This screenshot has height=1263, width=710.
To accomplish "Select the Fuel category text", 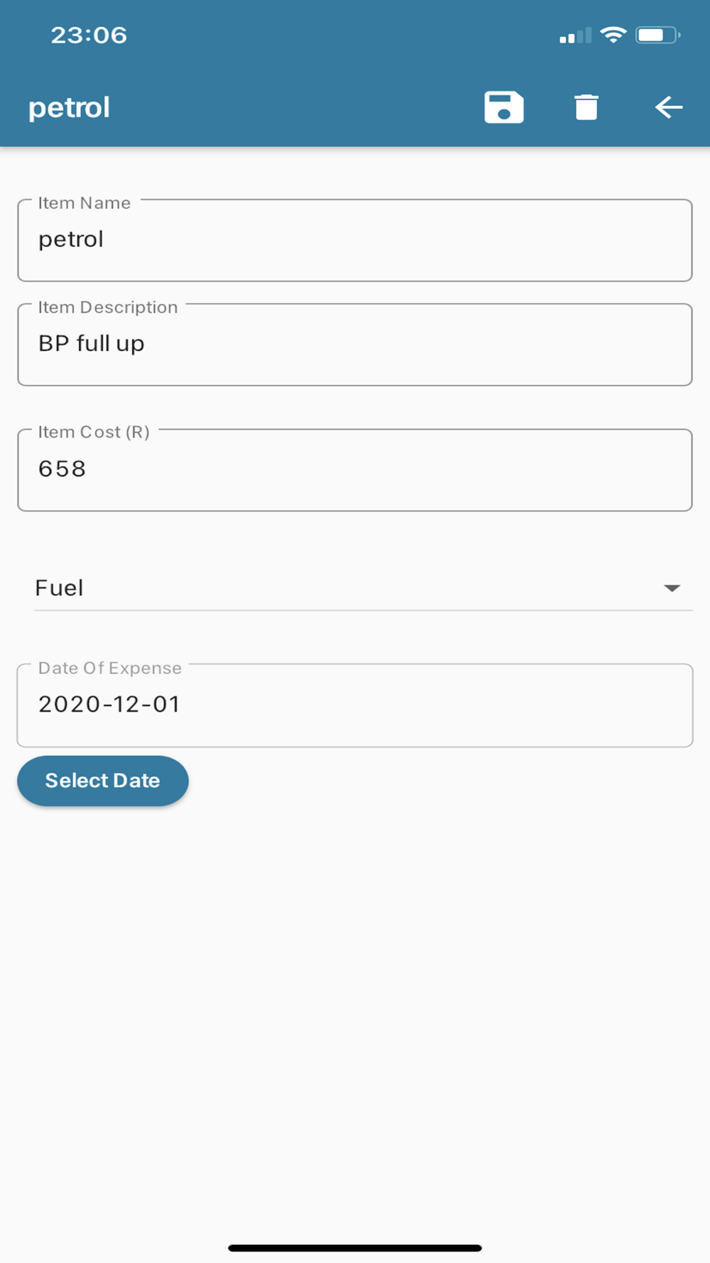I will pyautogui.click(x=60, y=588).
